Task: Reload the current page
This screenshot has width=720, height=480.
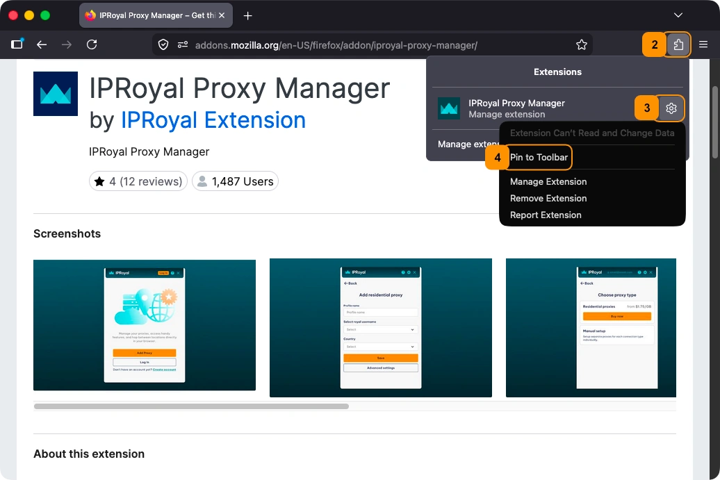Action: (x=92, y=44)
